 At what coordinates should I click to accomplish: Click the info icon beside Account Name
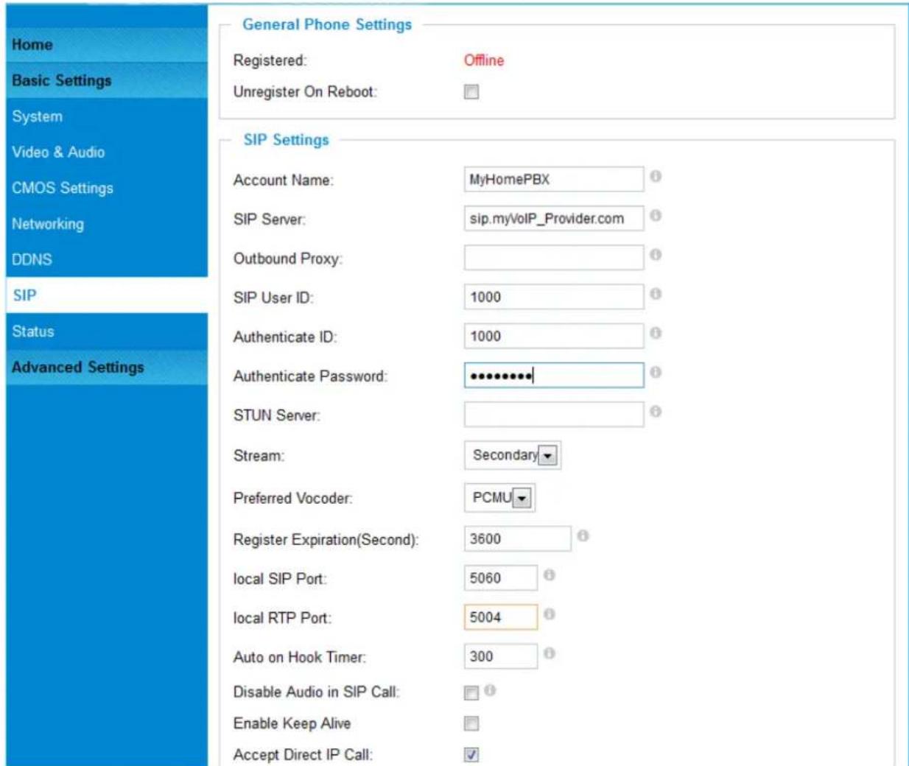click(x=656, y=177)
